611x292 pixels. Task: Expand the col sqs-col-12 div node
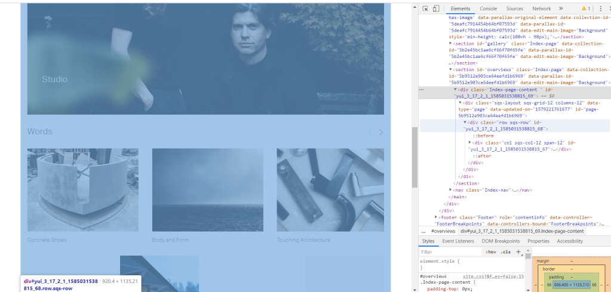pyautogui.click(x=470, y=143)
